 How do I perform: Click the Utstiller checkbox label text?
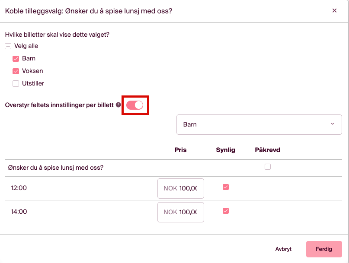[x=33, y=84]
